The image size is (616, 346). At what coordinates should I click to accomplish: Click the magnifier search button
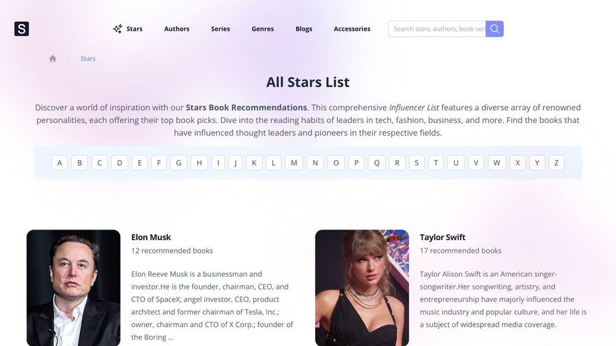[x=495, y=29]
